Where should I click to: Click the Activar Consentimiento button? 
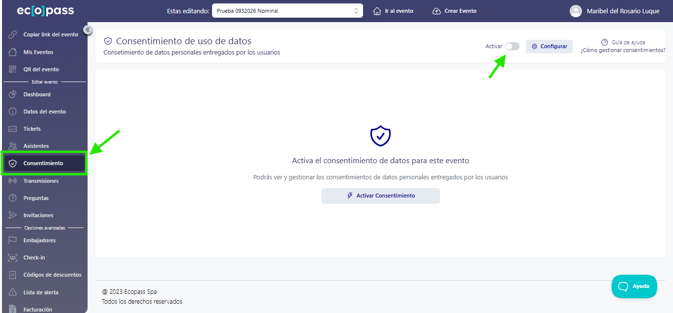(x=380, y=196)
